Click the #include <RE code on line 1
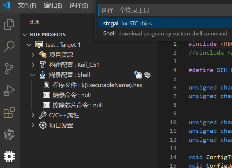This screenshot has height=168, width=232. tap(210, 44)
